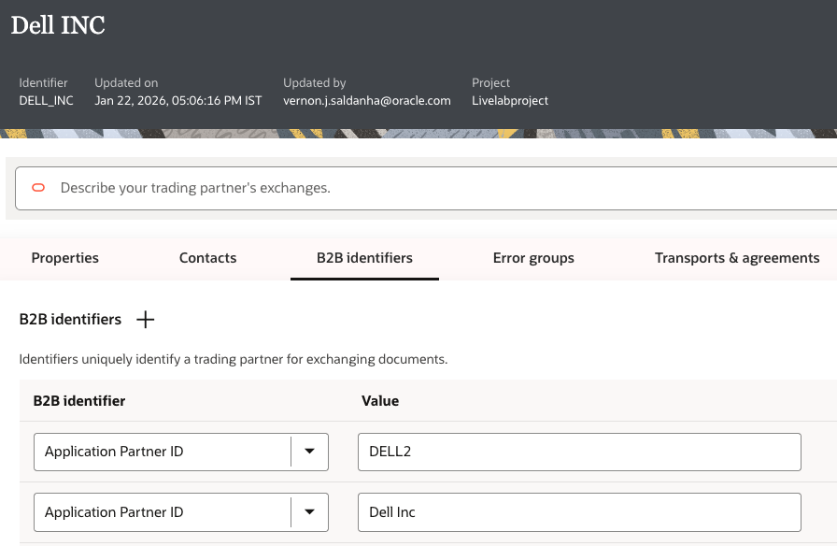Click Application Partner ID combo box beside Dell Inc
837x546 pixels.
[163, 512]
